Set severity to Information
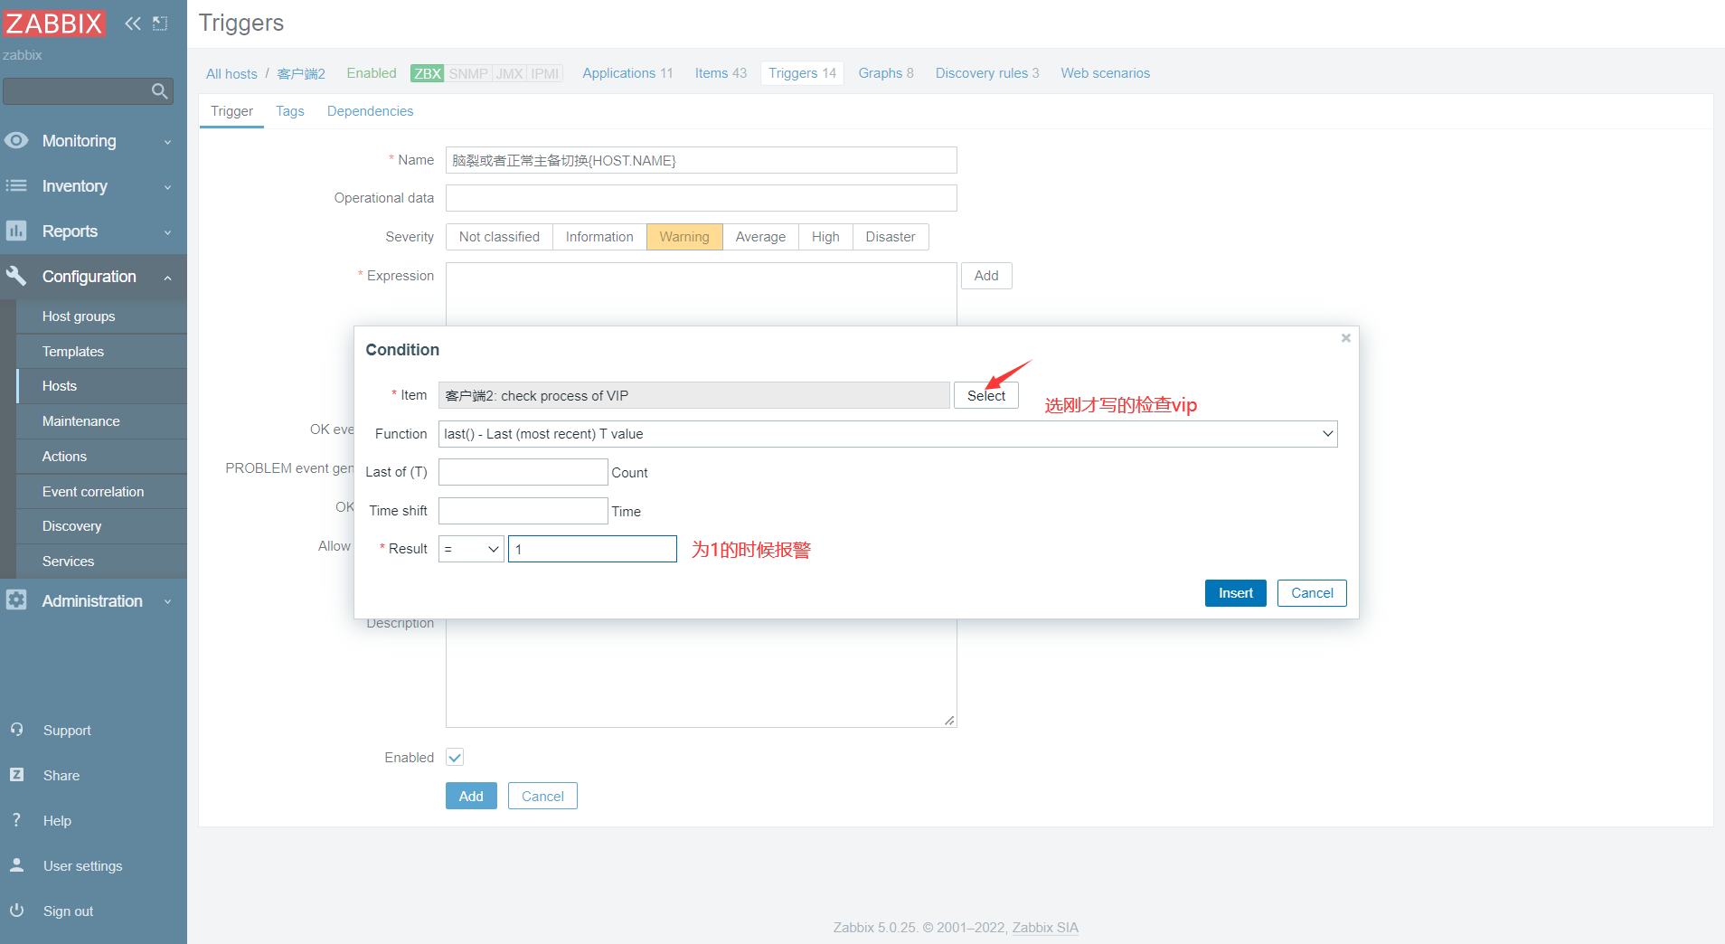Viewport: 1725px width, 944px height. (x=599, y=237)
